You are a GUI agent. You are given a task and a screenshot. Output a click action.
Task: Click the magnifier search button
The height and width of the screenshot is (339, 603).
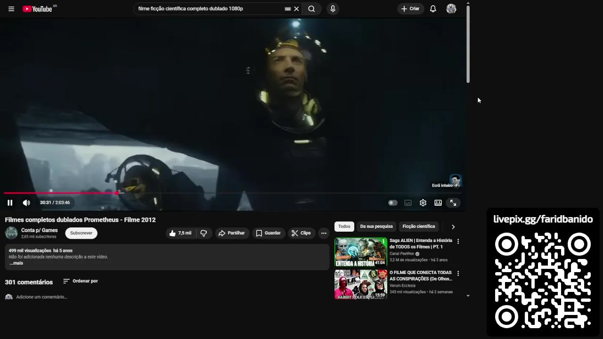tap(311, 9)
